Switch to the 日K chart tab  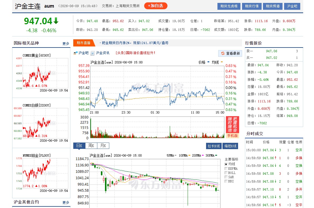tap(79, 146)
